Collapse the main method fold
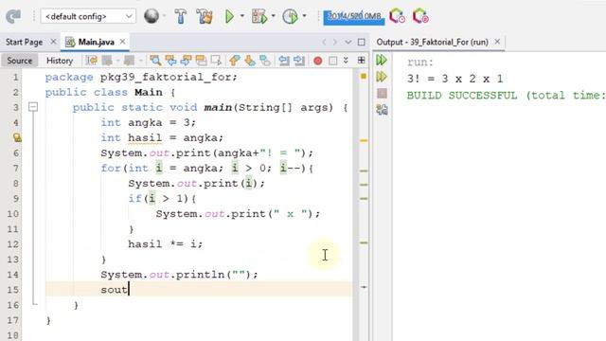The image size is (606, 341). coord(34,107)
